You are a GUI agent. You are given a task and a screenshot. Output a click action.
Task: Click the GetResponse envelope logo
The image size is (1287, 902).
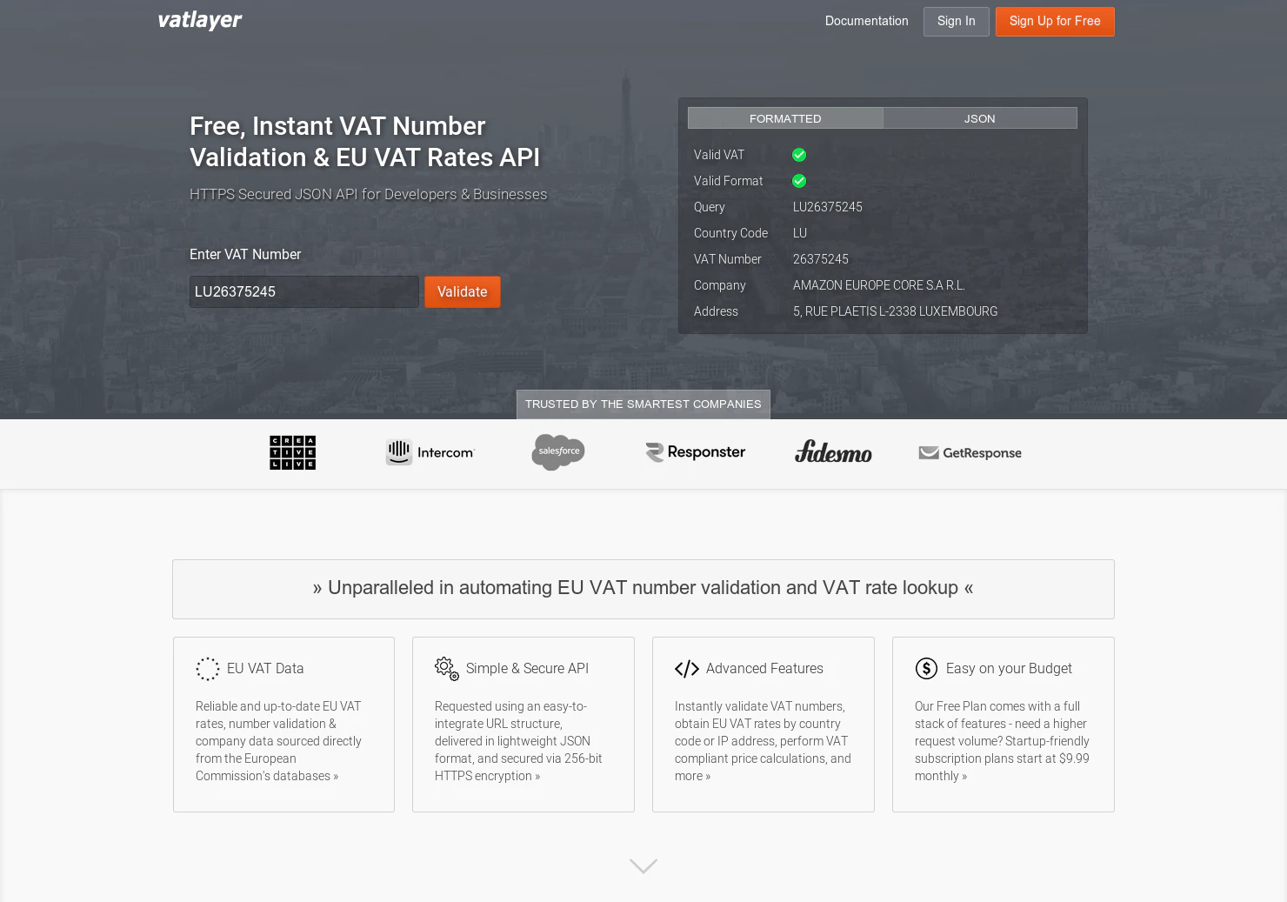970,452
